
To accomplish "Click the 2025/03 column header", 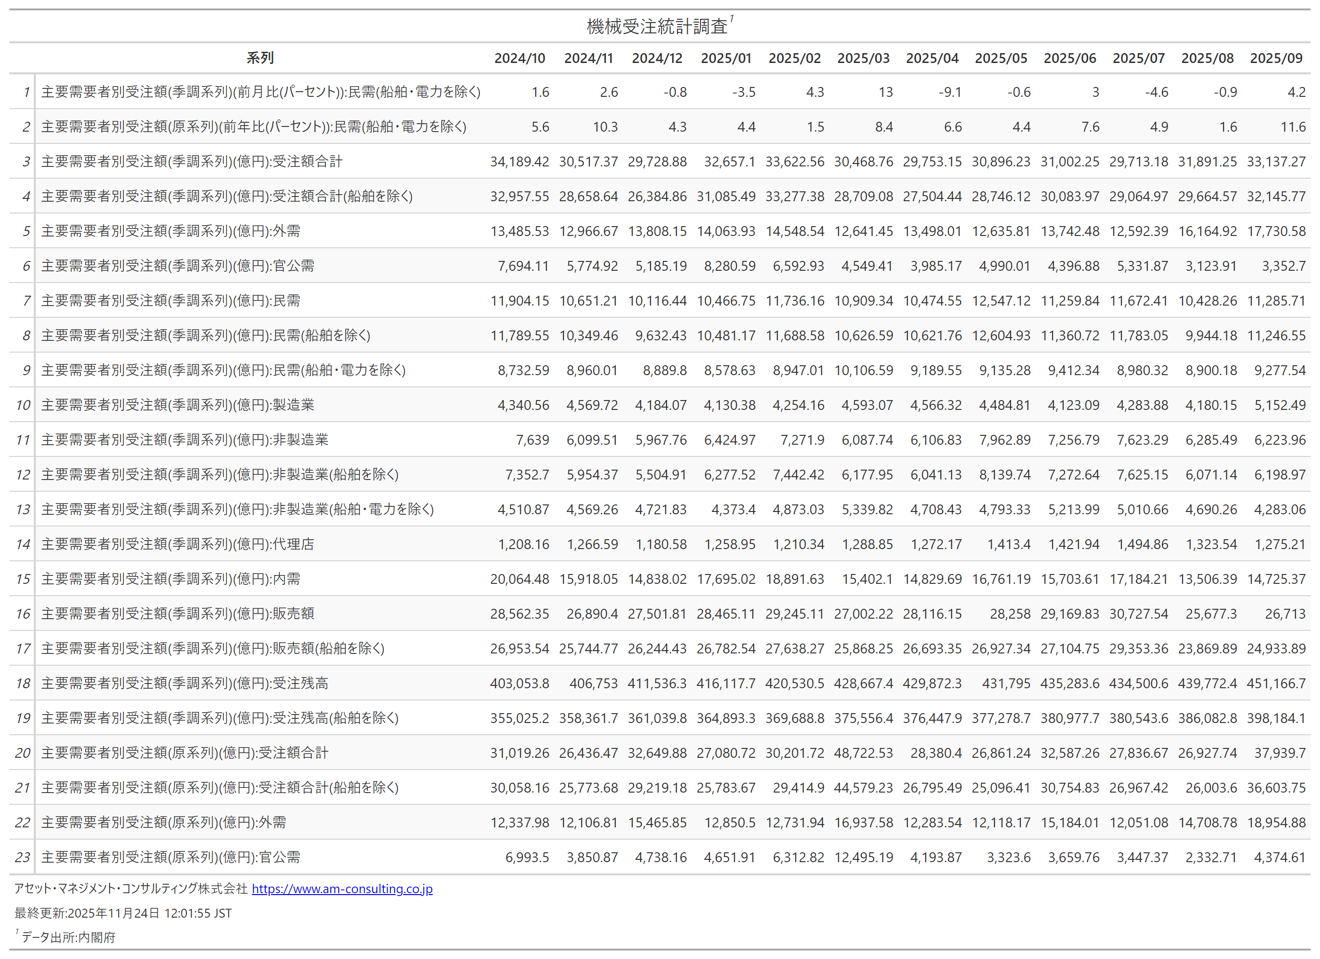I will [x=863, y=58].
